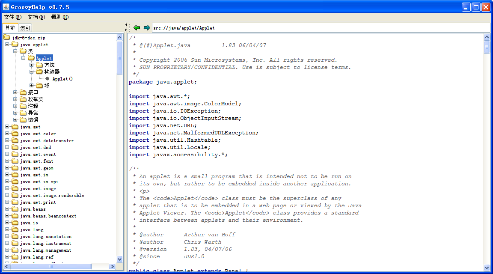Click the 构造器 folder icon
Viewport: 493px width, 274px height.
tap(39, 72)
